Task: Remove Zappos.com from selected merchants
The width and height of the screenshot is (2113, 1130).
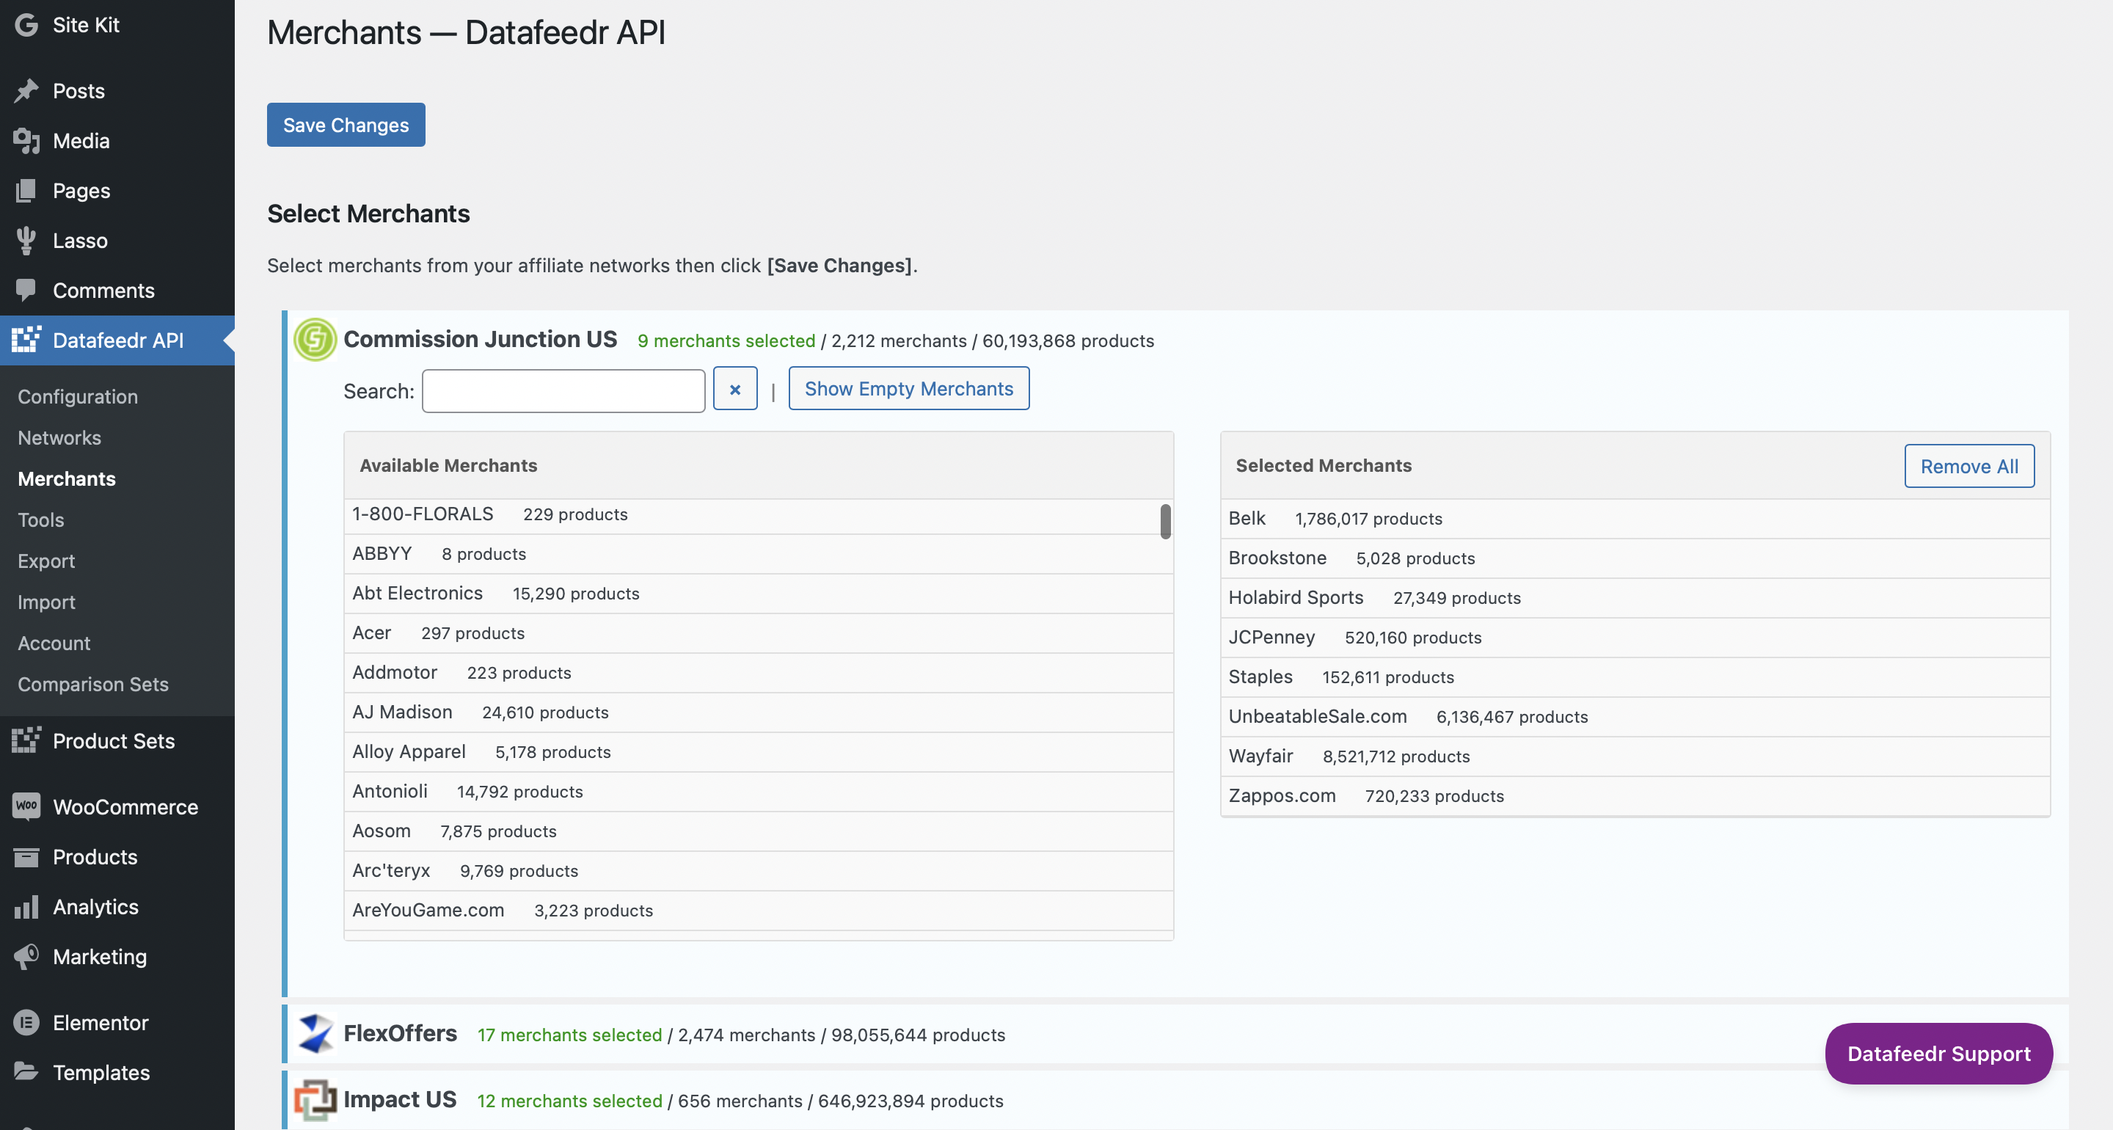Action: pos(1635,796)
